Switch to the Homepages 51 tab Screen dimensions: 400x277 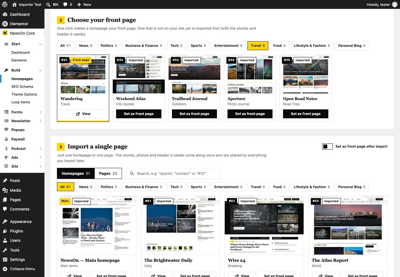coord(76,173)
